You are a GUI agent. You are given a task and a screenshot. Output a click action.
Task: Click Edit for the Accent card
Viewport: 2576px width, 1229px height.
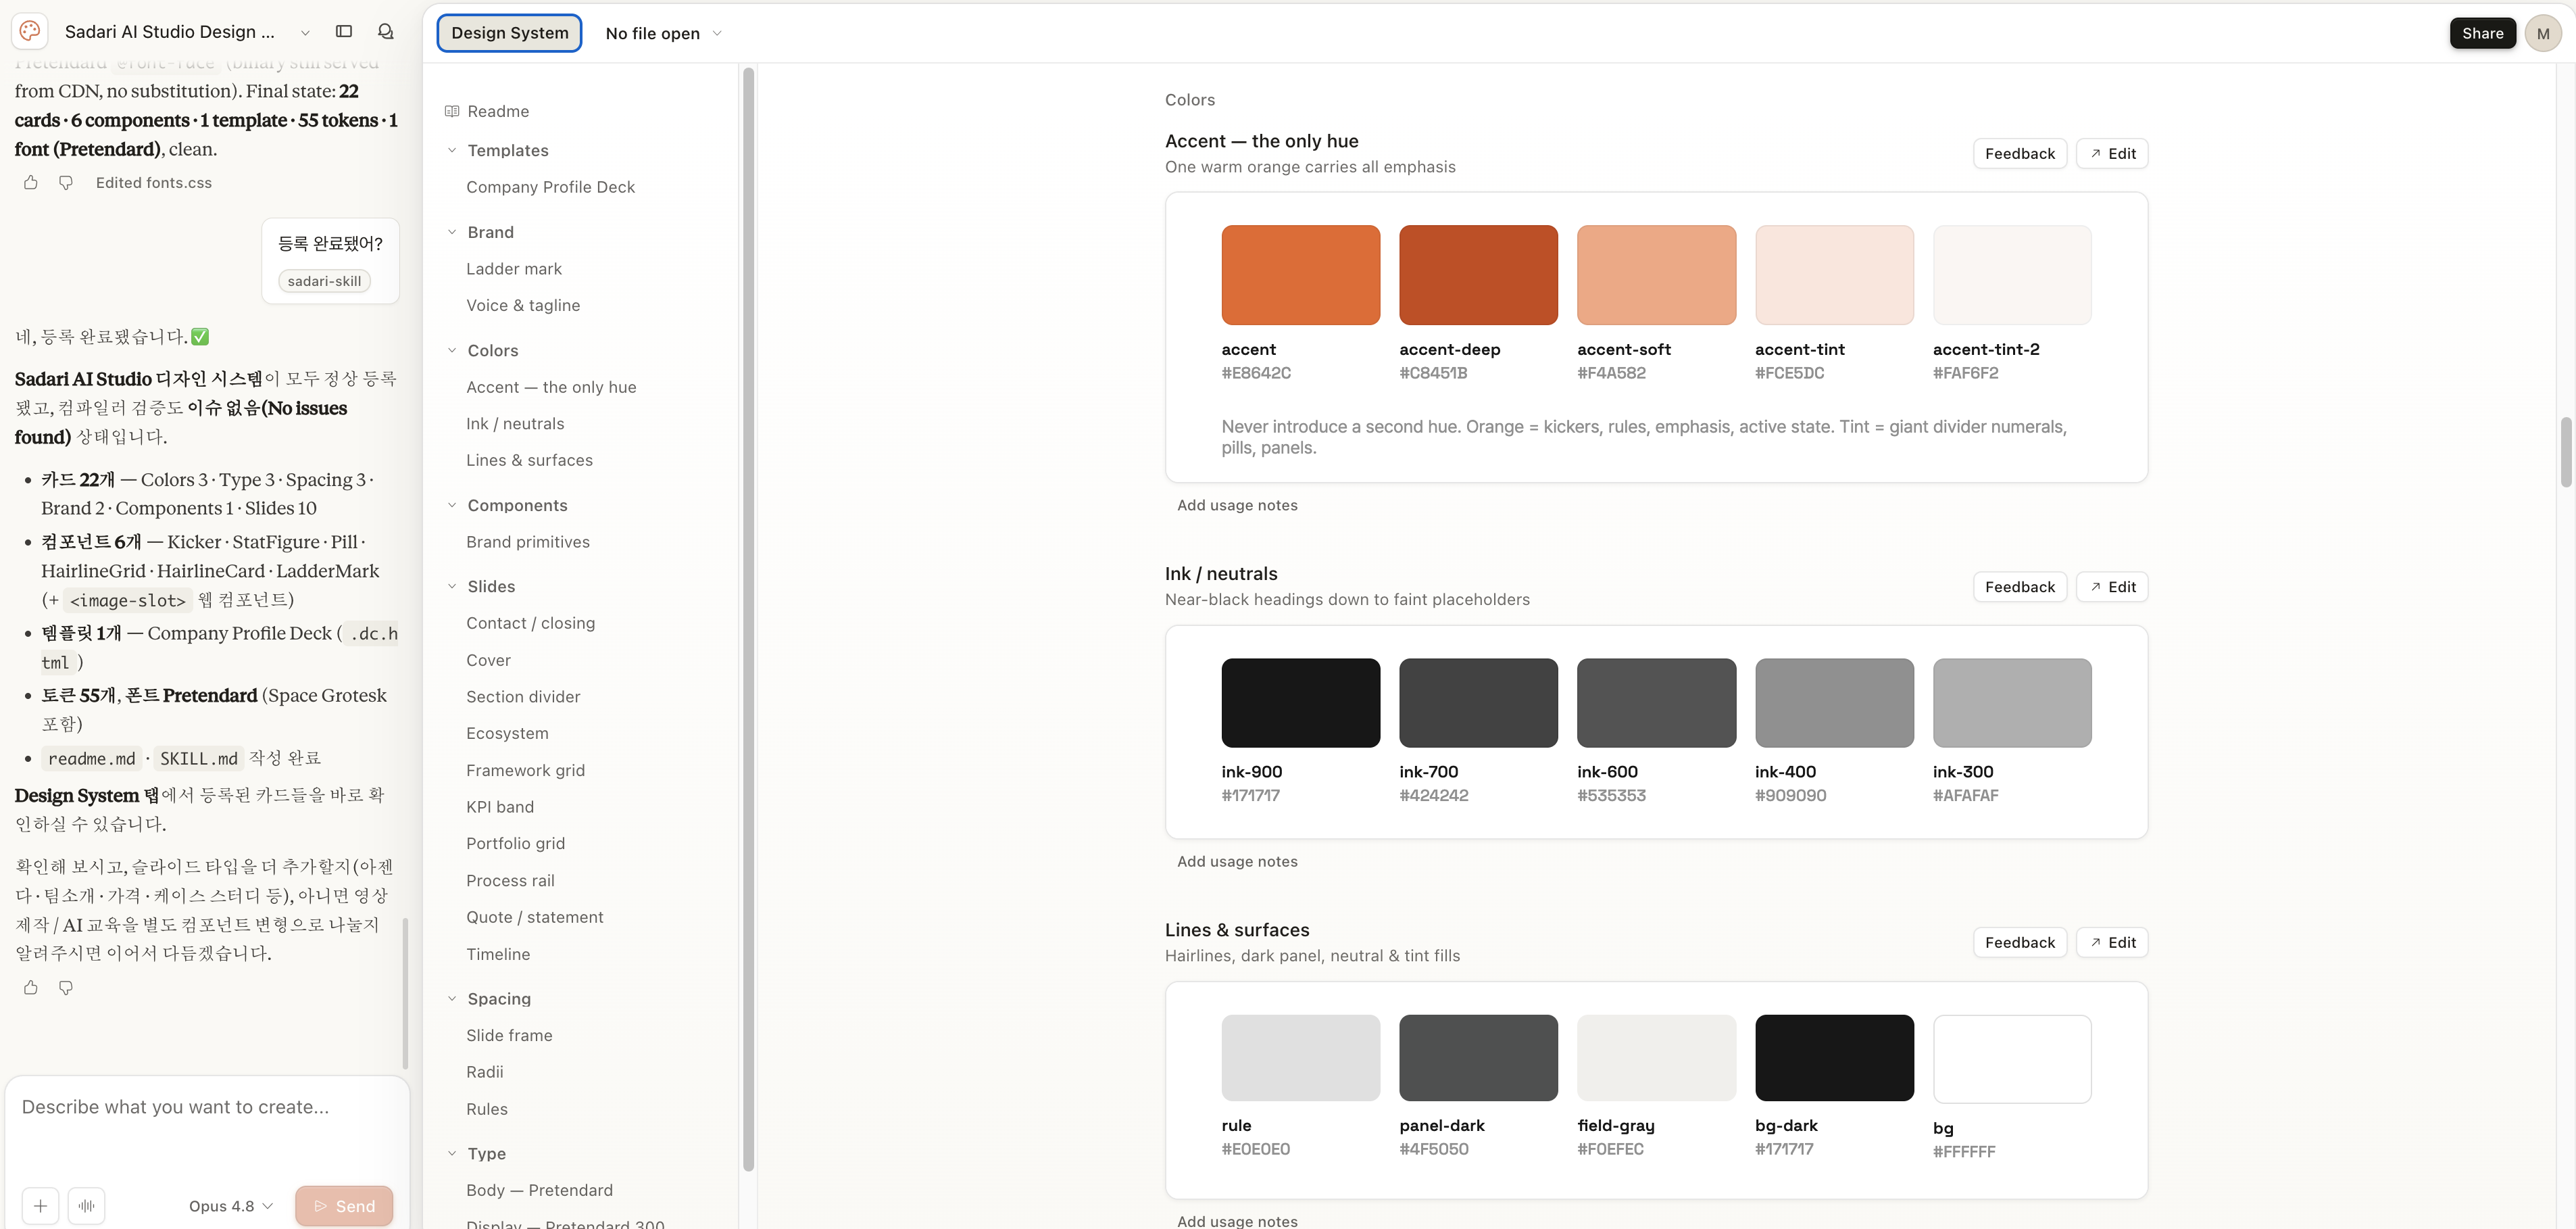click(2112, 154)
